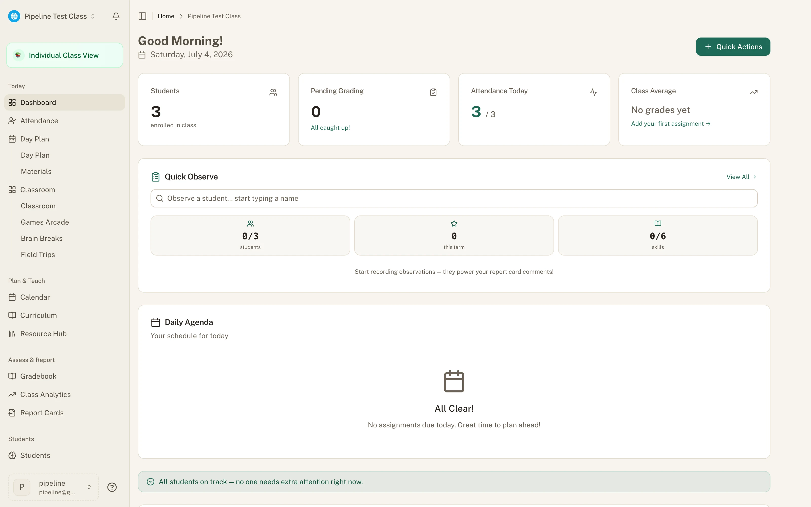This screenshot has height=507, width=811.
Task: Open the Pipeline Test Class switcher dropdown
Action: (x=52, y=16)
